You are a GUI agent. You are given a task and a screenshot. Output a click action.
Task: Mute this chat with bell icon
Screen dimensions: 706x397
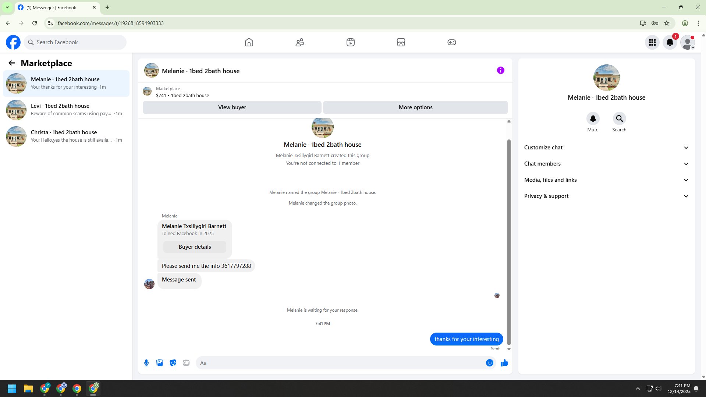(593, 118)
